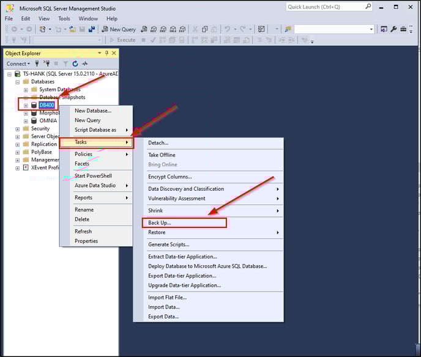Choose Start PowerShell in context menu
The image size is (421, 357).
tap(96, 176)
